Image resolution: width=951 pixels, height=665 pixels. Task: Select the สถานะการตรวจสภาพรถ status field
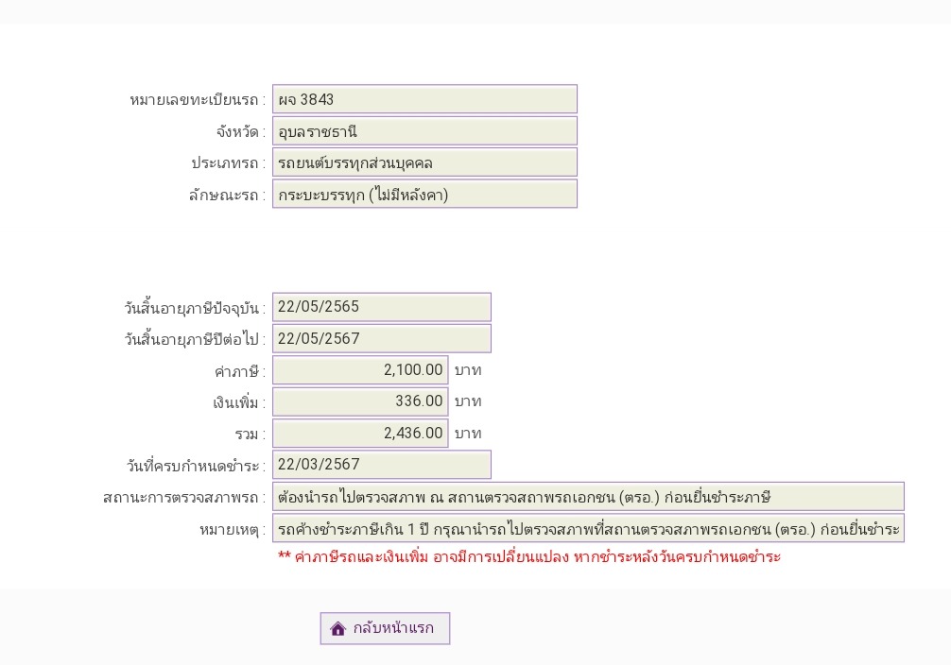pos(588,497)
